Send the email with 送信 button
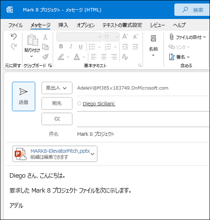Screen dimensions: 210x220 click(x=23, y=97)
